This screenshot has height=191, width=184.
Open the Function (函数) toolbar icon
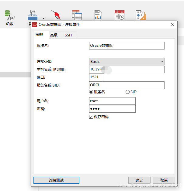point(10,18)
